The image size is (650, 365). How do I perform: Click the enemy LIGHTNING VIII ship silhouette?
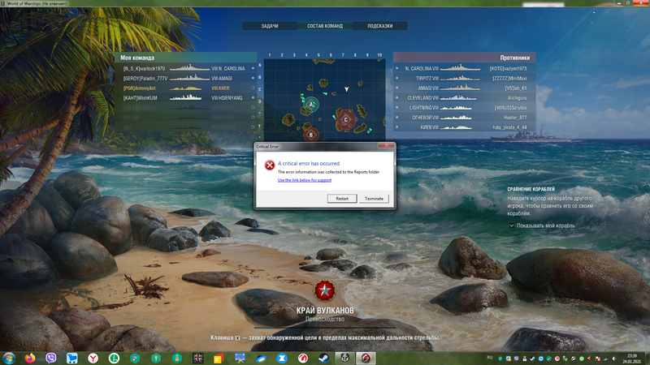[456, 108]
